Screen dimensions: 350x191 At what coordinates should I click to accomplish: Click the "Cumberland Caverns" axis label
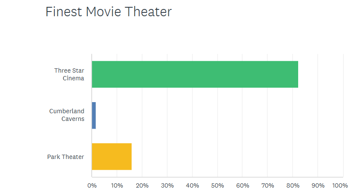click(66, 115)
